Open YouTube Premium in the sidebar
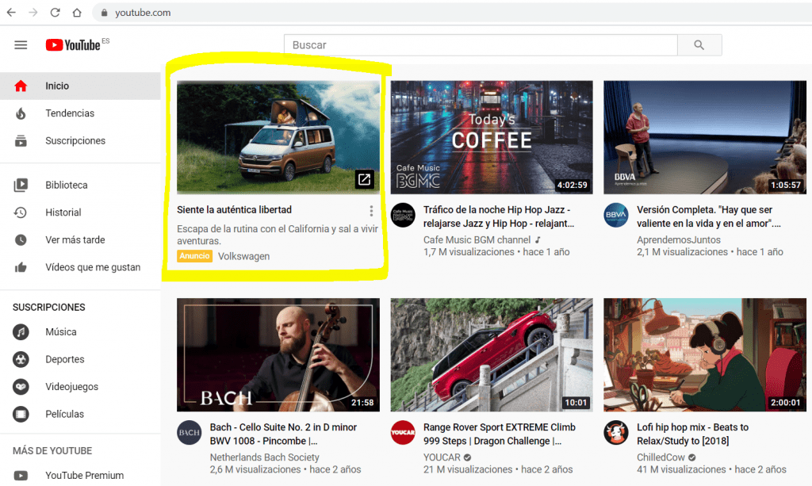The width and height of the screenshot is (812, 486). (80, 475)
